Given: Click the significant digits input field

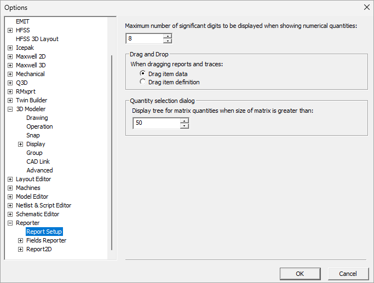Looking at the screenshot, I should pyautogui.click(x=145, y=38).
